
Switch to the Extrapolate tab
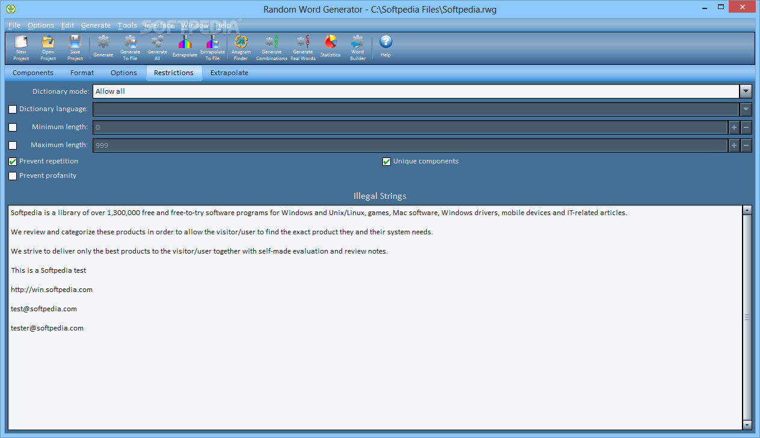point(229,73)
